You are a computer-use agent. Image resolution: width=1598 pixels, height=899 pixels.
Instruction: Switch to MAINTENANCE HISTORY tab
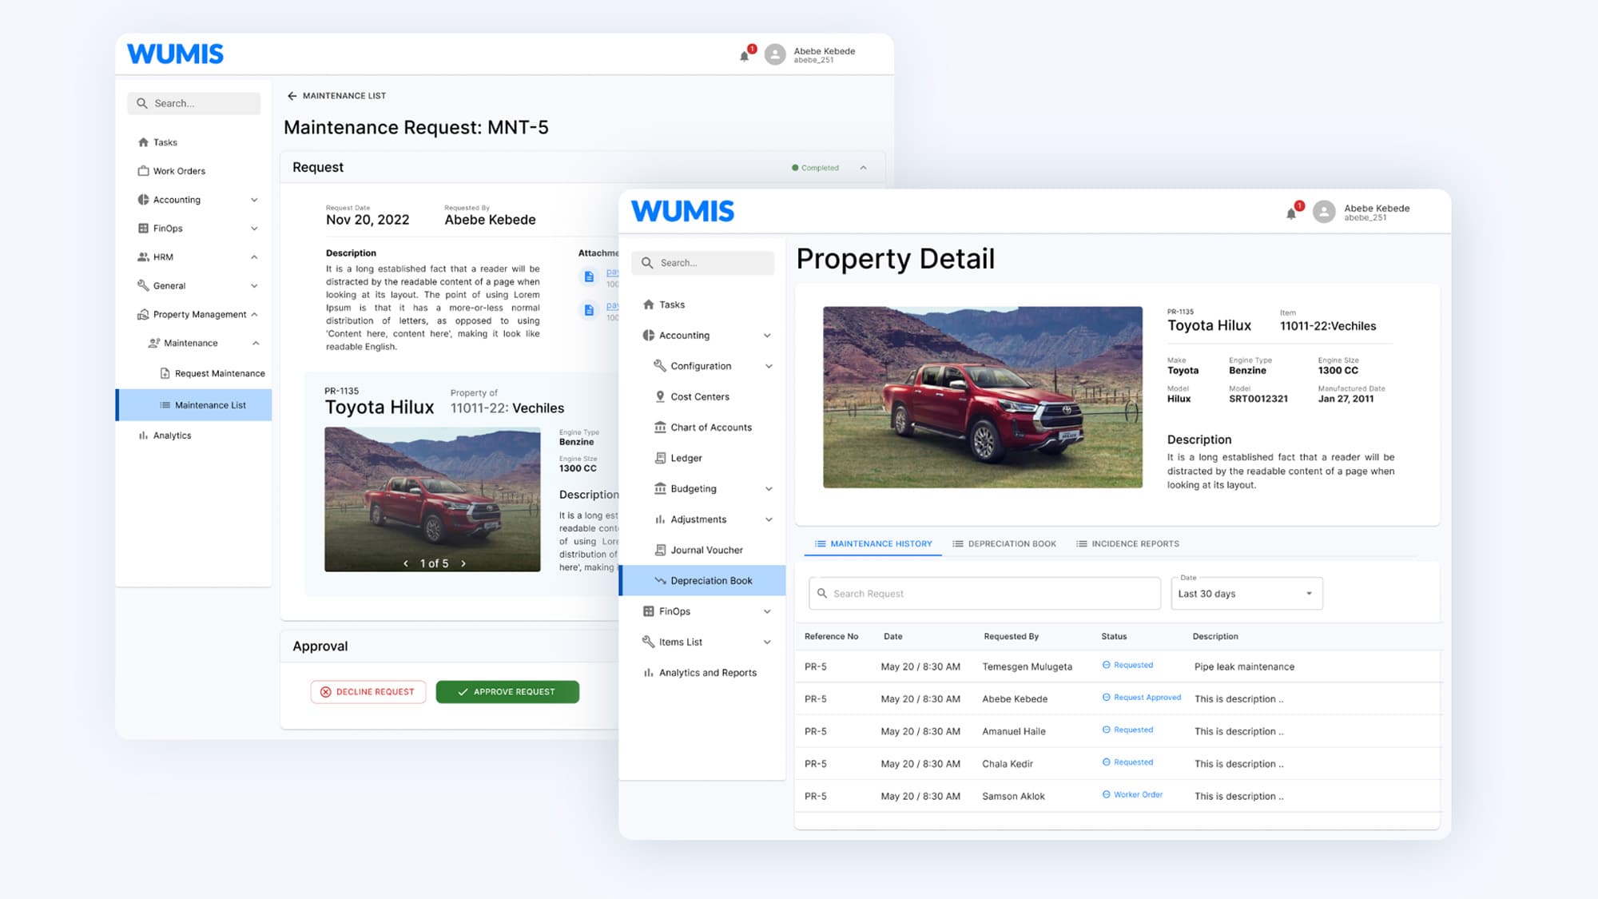tap(873, 544)
